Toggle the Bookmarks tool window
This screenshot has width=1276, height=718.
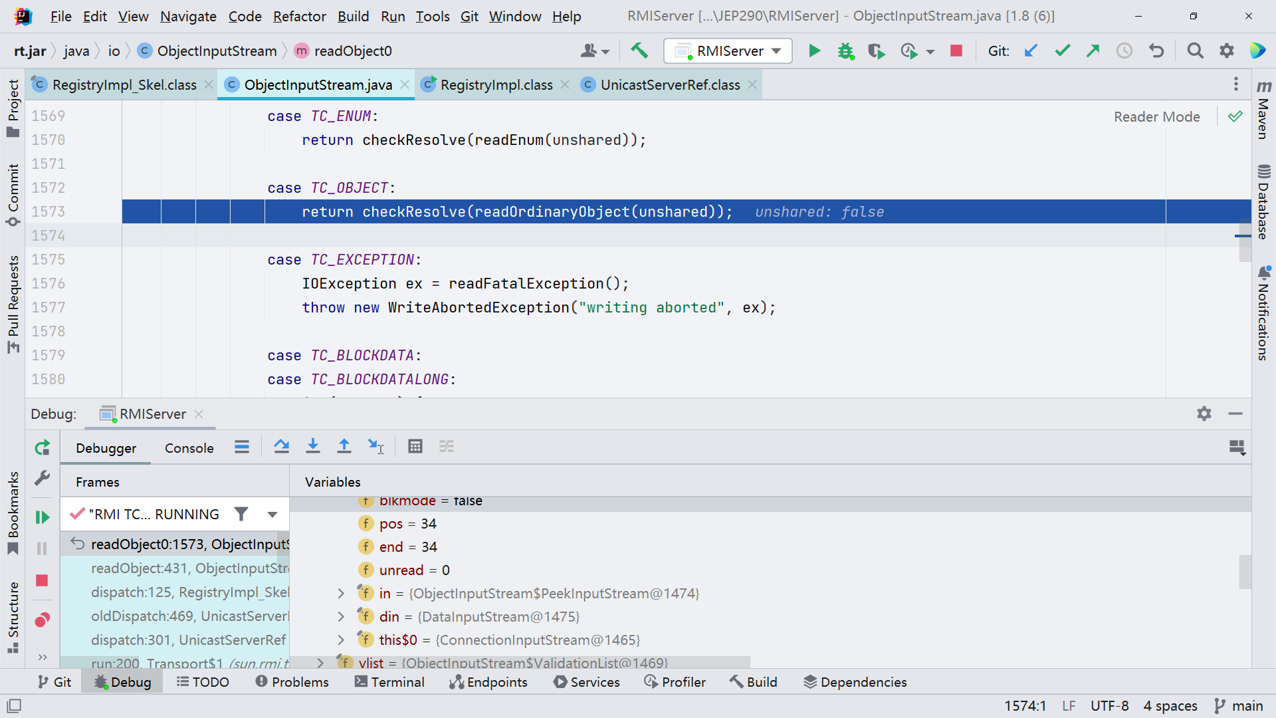point(13,512)
